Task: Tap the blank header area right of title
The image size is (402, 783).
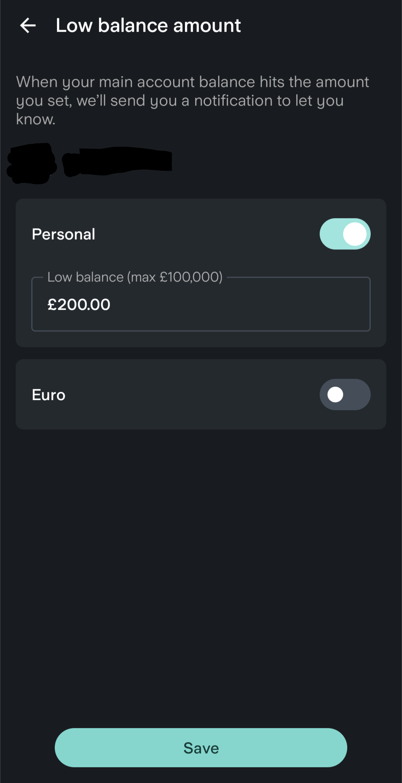Action: click(x=320, y=26)
